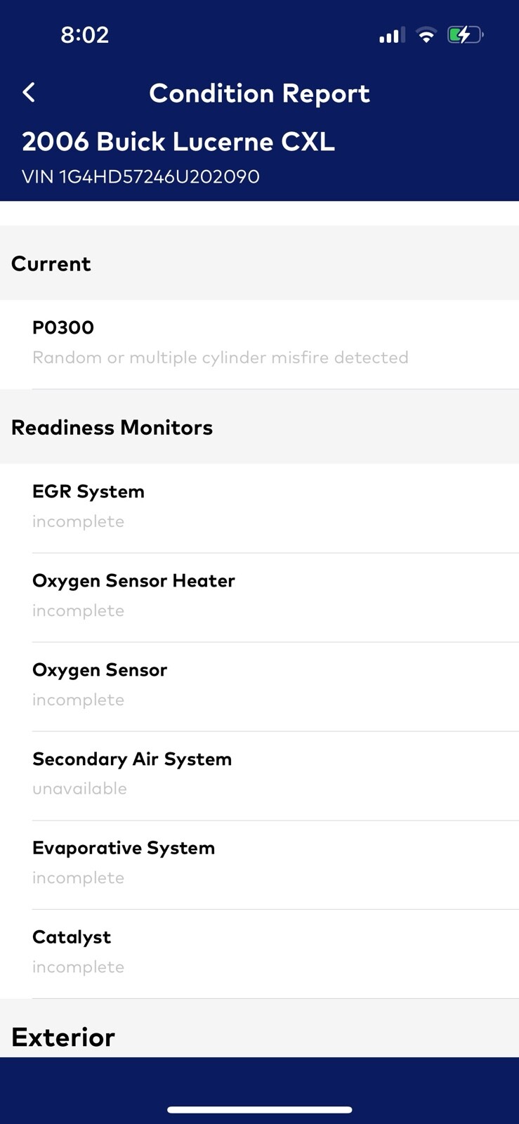Jump to the Exterior section header
The image size is (519, 1124).
[63, 1037]
